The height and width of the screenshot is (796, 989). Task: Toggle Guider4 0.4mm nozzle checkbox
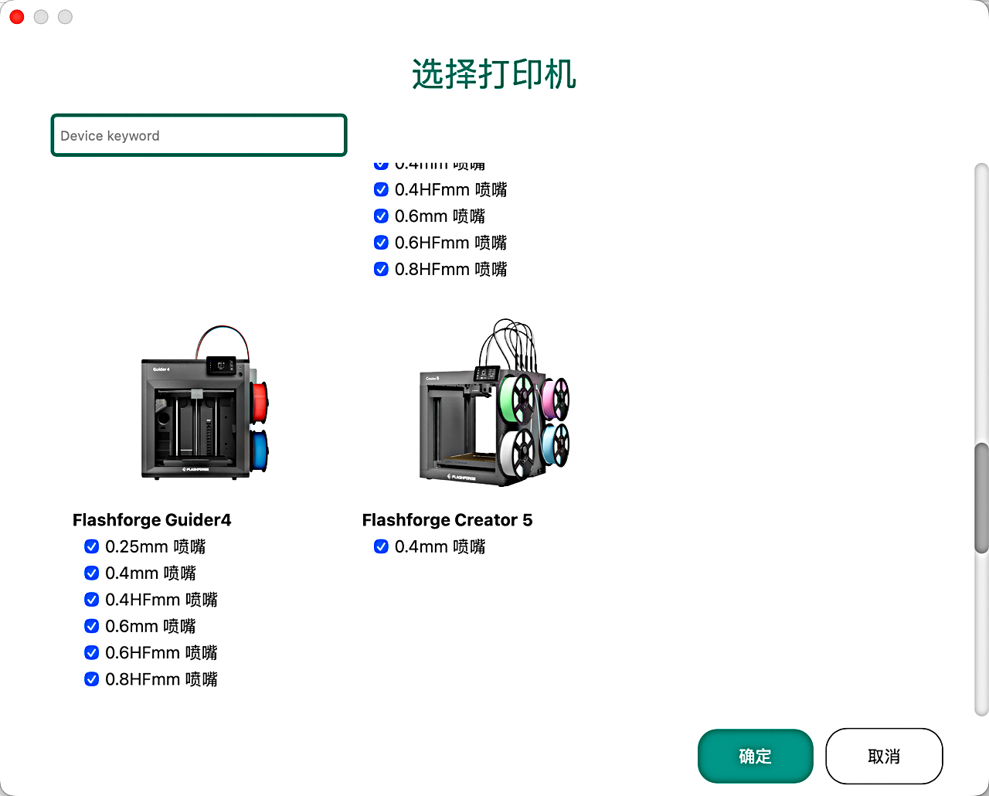(91, 573)
